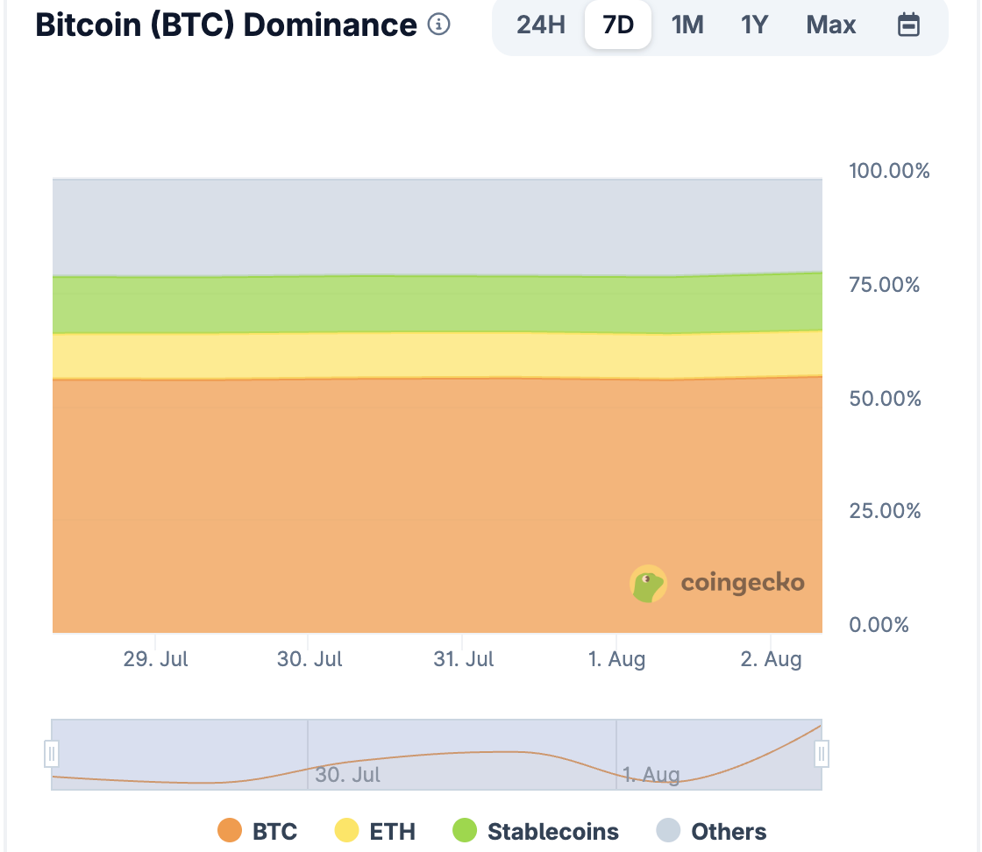The height and width of the screenshot is (852, 982).
Task: Toggle ETH series in legend
Action: pyautogui.click(x=375, y=831)
